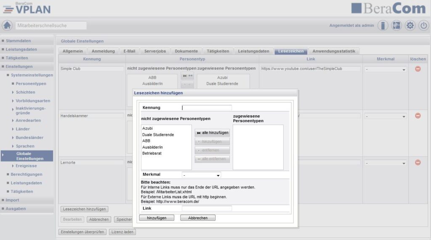The height and width of the screenshot is (240, 431).
Task: Delete the Lernorte bookmark row
Action: [x=418, y=162]
